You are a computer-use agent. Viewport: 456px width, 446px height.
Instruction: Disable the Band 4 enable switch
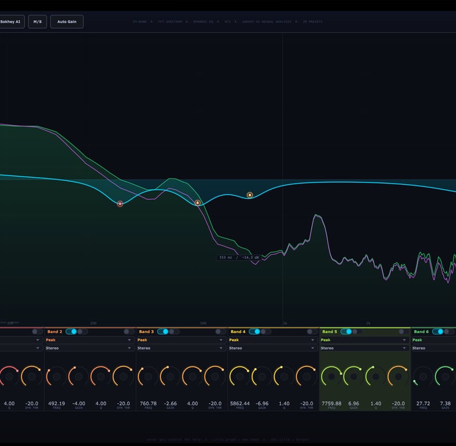(255, 331)
